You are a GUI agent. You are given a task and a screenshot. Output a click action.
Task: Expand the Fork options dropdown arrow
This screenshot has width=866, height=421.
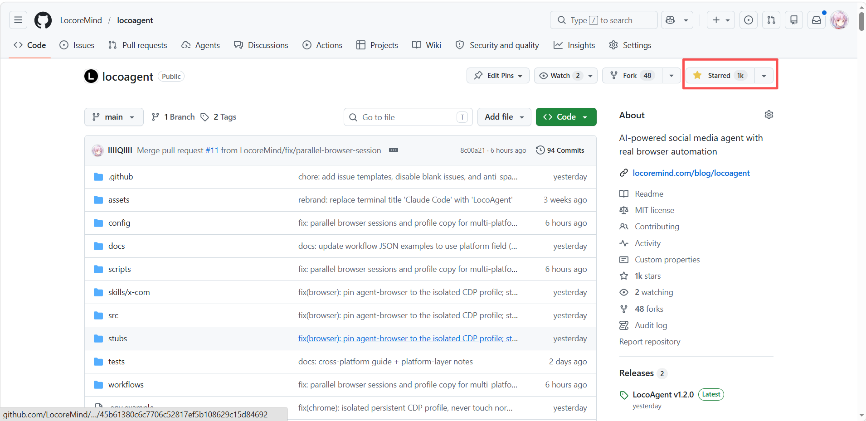point(671,75)
